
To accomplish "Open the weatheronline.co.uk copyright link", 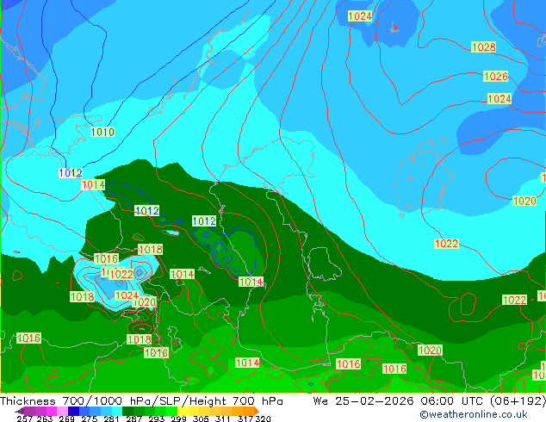I will [474, 414].
